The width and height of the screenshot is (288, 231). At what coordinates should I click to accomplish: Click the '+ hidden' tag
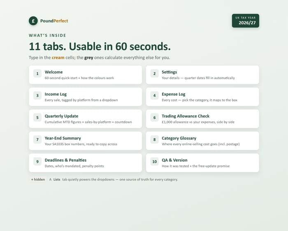(x=38, y=179)
